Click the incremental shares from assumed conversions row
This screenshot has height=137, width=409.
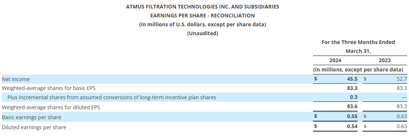click(x=204, y=97)
